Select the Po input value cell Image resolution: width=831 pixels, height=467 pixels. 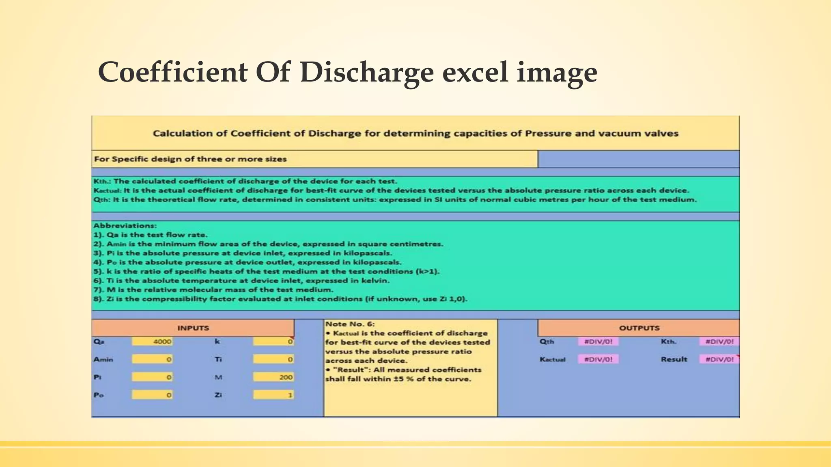152,395
